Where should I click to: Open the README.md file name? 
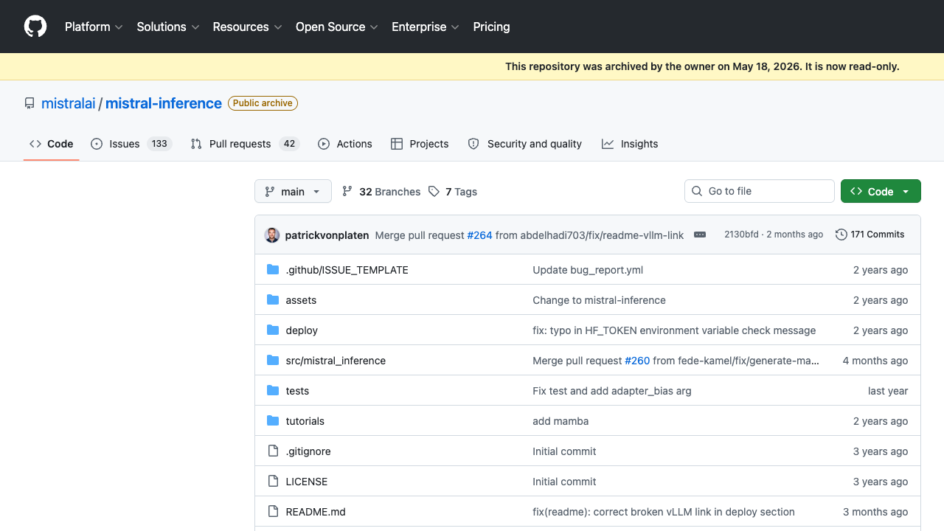pyautogui.click(x=316, y=512)
